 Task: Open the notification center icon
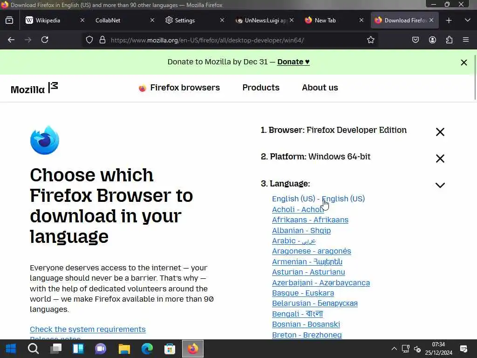click(x=463, y=349)
